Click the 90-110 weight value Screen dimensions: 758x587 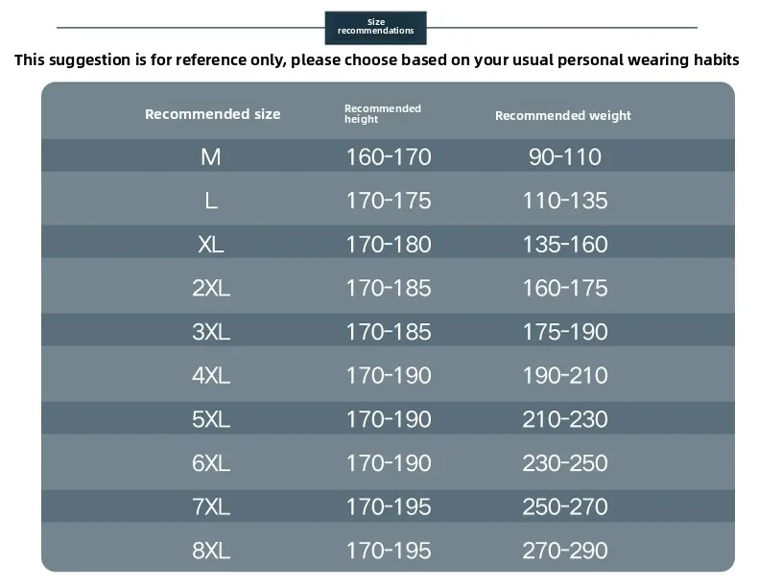pyautogui.click(x=564, y=156)
